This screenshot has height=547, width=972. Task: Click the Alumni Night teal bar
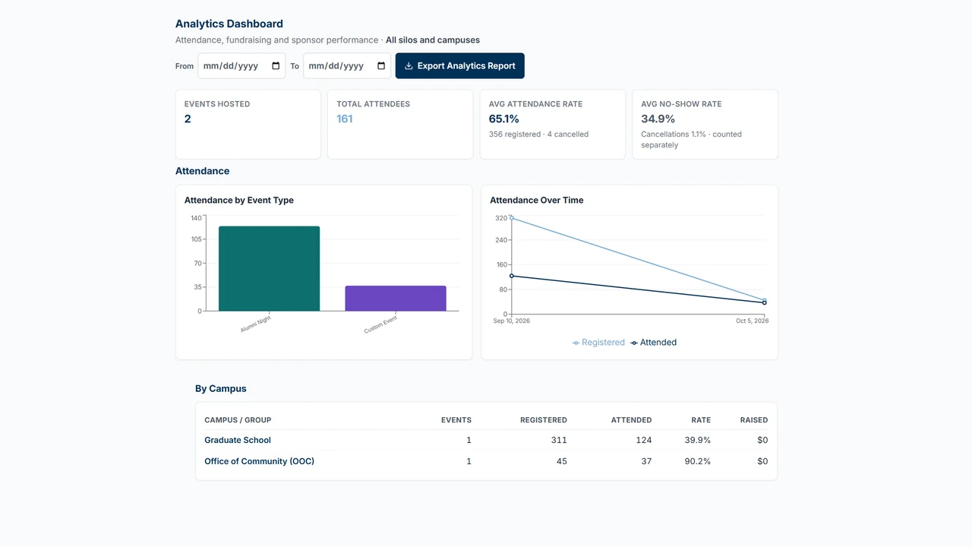click(x=269, y=268)
